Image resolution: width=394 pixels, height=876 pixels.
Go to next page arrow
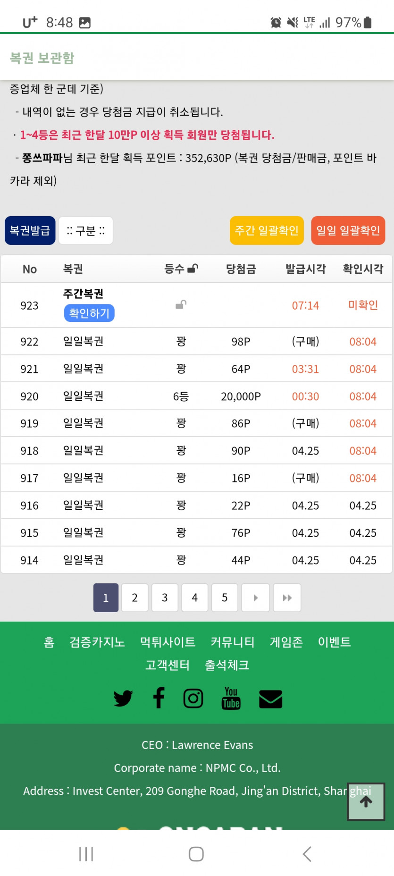256,598
